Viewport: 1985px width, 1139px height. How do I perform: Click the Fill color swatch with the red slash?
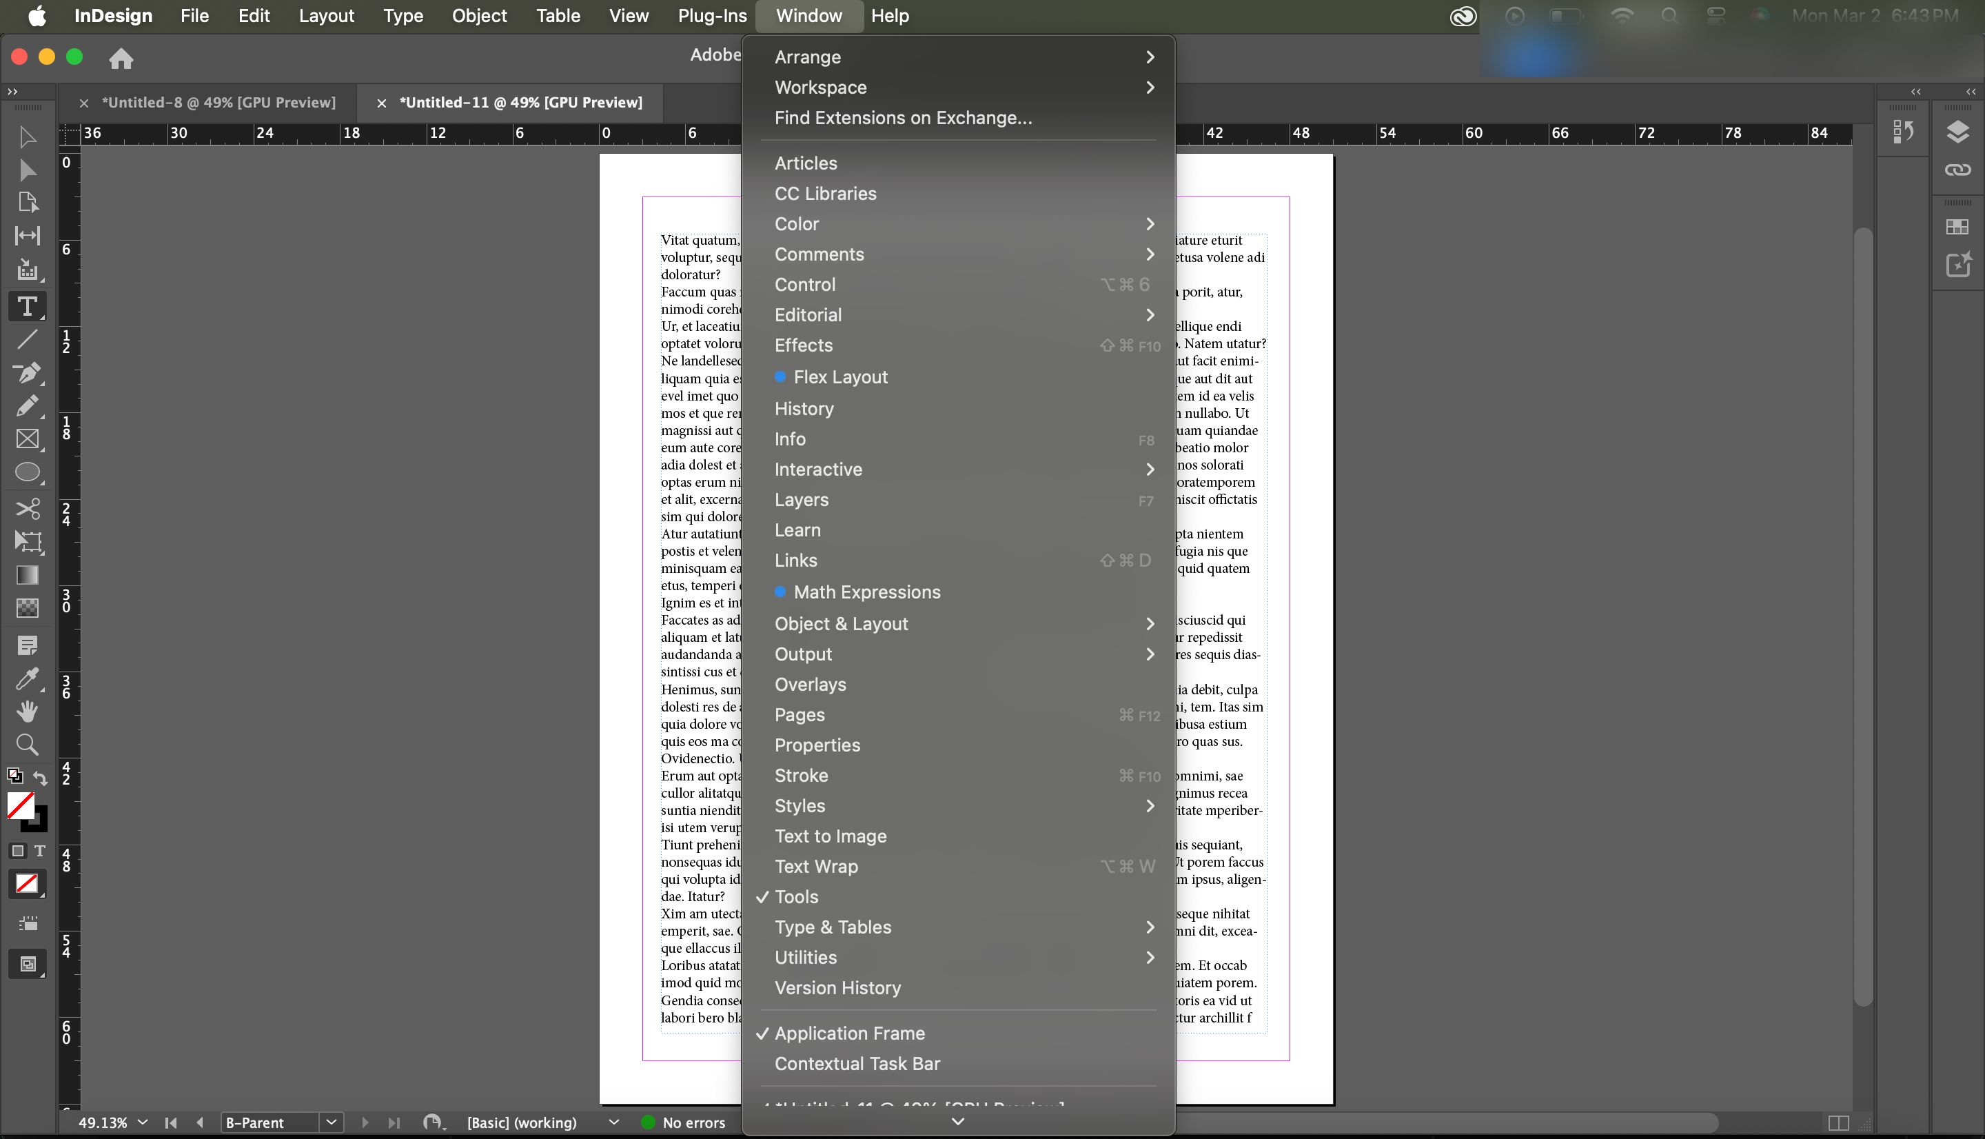(20, 806)
